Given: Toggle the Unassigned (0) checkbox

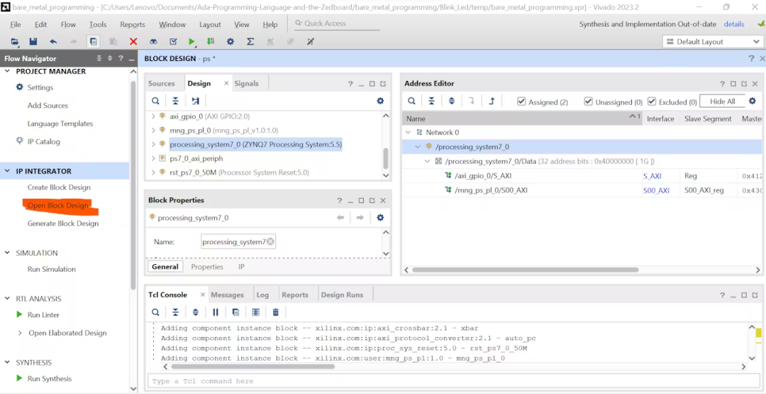Looking at the screenshot, I should (589, 102).
